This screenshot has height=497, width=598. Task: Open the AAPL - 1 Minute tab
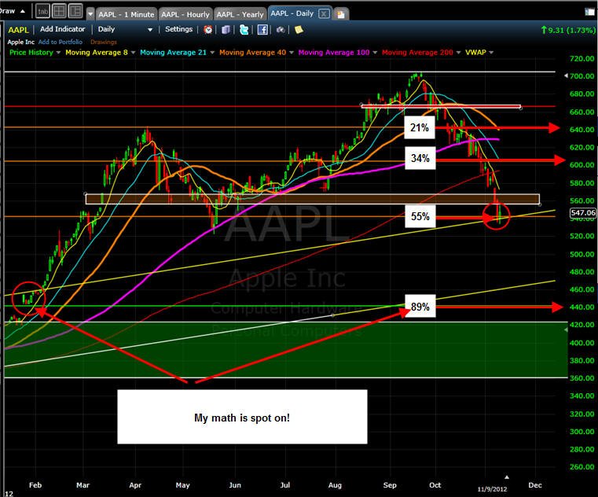tap(126, 14)
